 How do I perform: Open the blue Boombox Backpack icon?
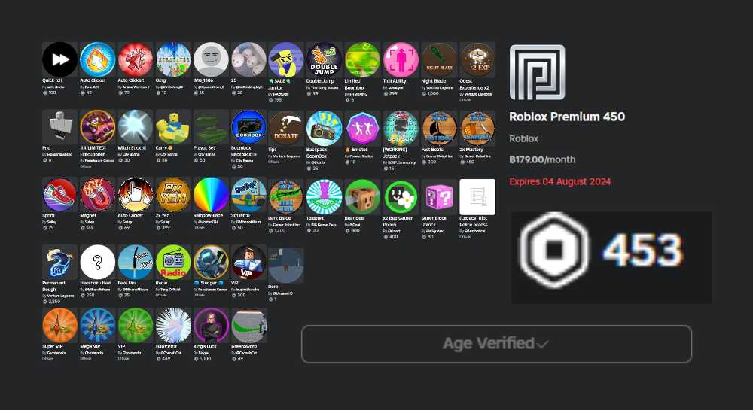pyautogui.click(x=248, y=128)
